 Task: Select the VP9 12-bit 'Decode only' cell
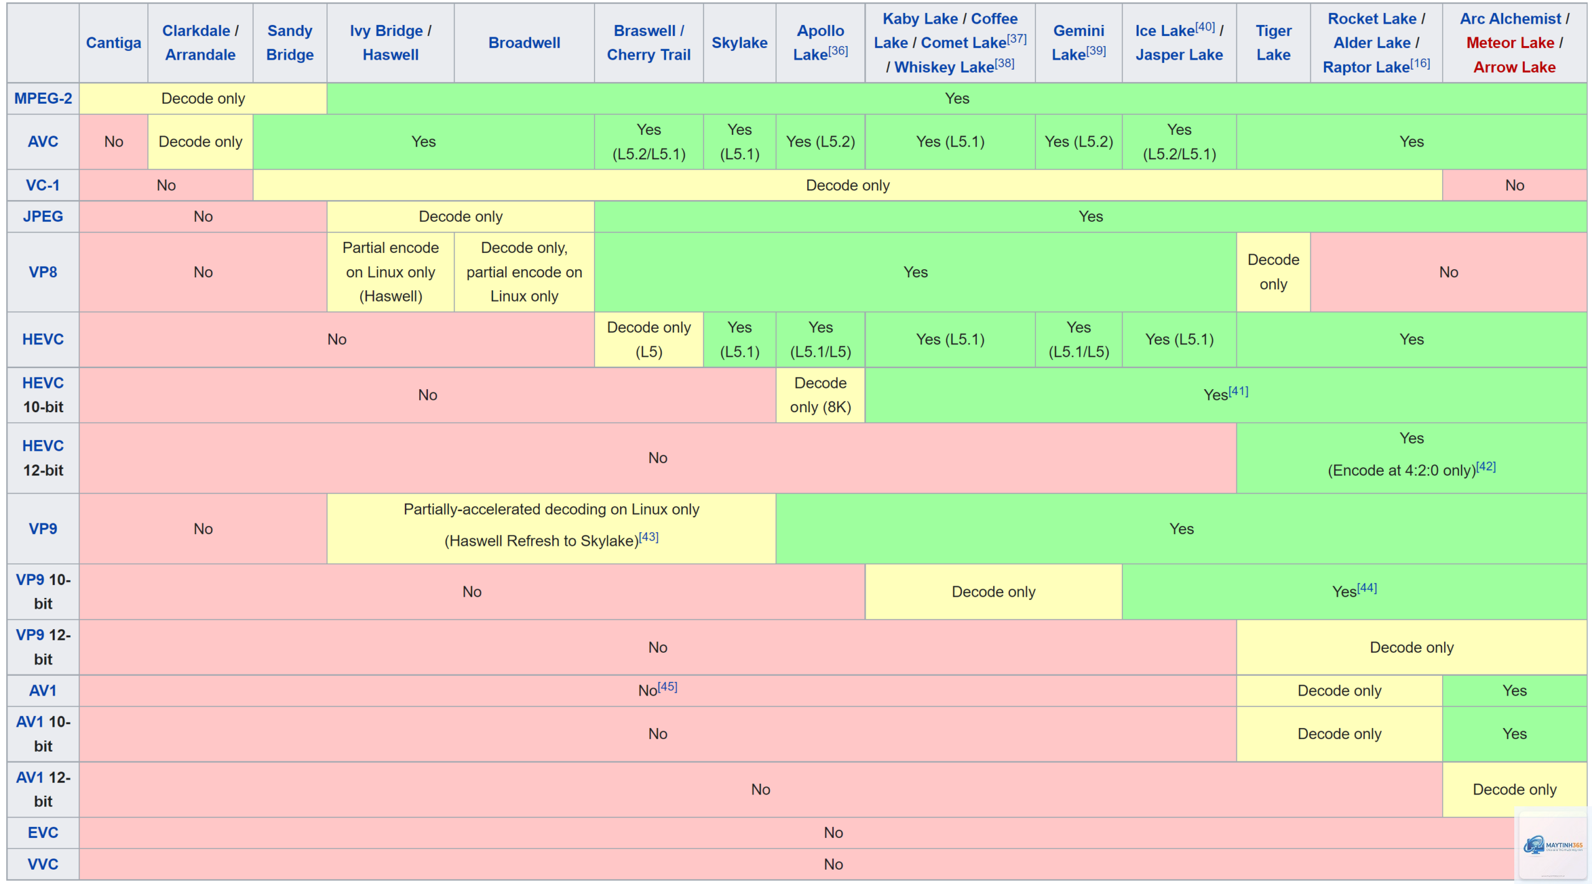pyautogui.click(x=1412, y=648)
